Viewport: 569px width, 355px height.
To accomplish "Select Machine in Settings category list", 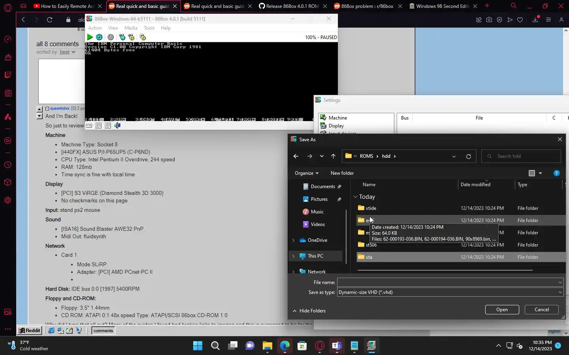I will (x=338, y=118).
